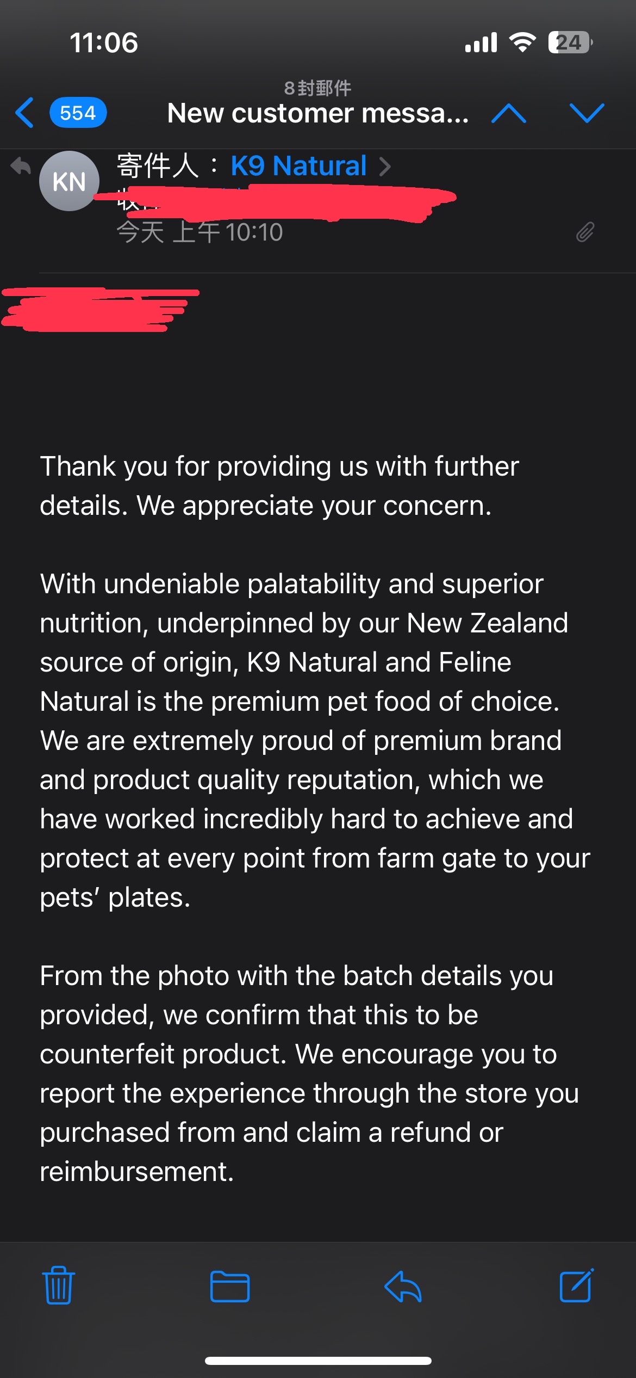Tap the 11:06 status bar clock
Image resolution: width=636 pixels, height=1378 pixels.
(x=104, y=43)
